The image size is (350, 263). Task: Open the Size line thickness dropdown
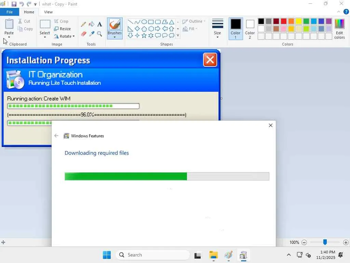coord(217,28)
